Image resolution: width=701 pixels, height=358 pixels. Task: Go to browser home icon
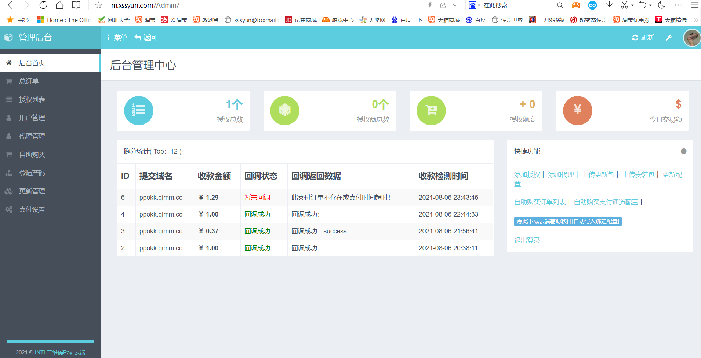(x=59, y=5)
